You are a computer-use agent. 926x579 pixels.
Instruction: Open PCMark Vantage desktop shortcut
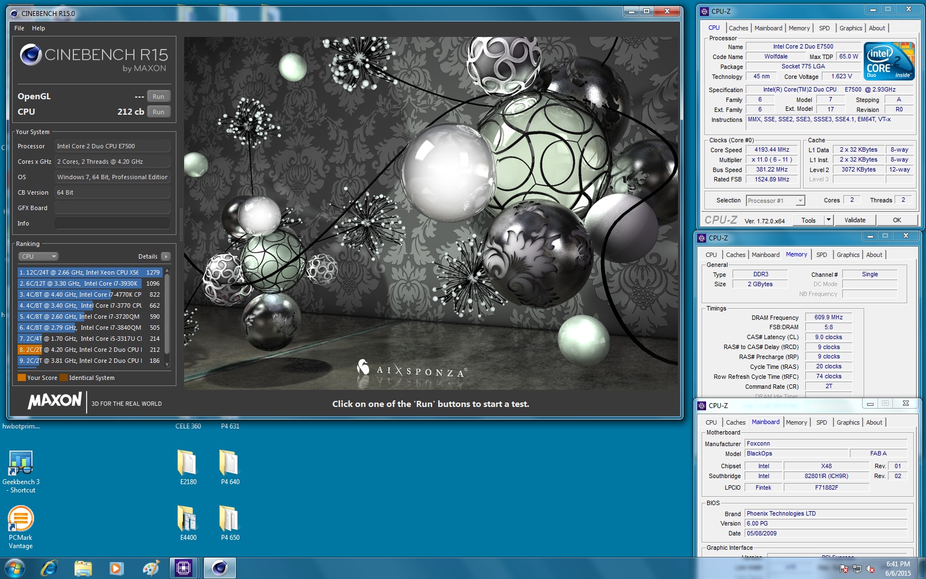click(20, 528)
